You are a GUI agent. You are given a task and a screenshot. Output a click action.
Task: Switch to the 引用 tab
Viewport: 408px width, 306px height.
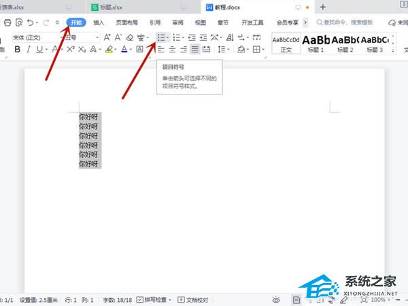click(155, 22)
